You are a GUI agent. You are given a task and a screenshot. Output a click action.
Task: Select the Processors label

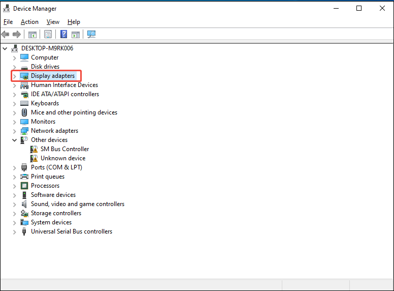(45, 186)
